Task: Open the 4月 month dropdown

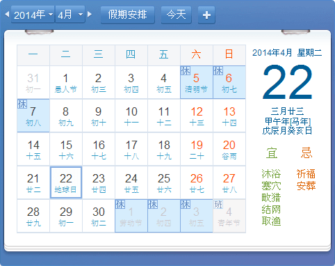Action: 70,15
